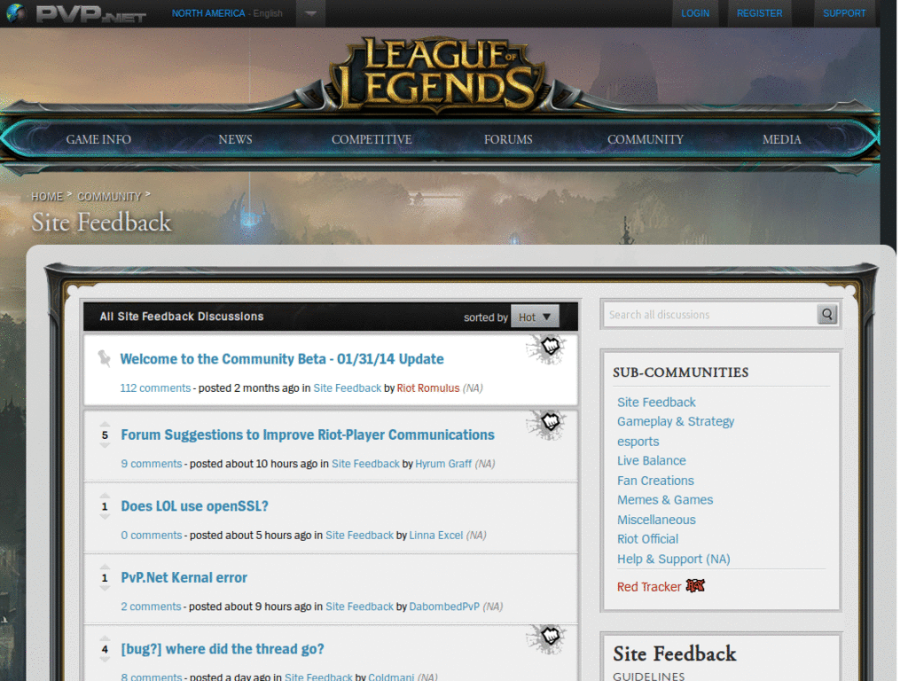Upvote the Forum Suggestions thread

pyautogui.click(x=105, y=424)
